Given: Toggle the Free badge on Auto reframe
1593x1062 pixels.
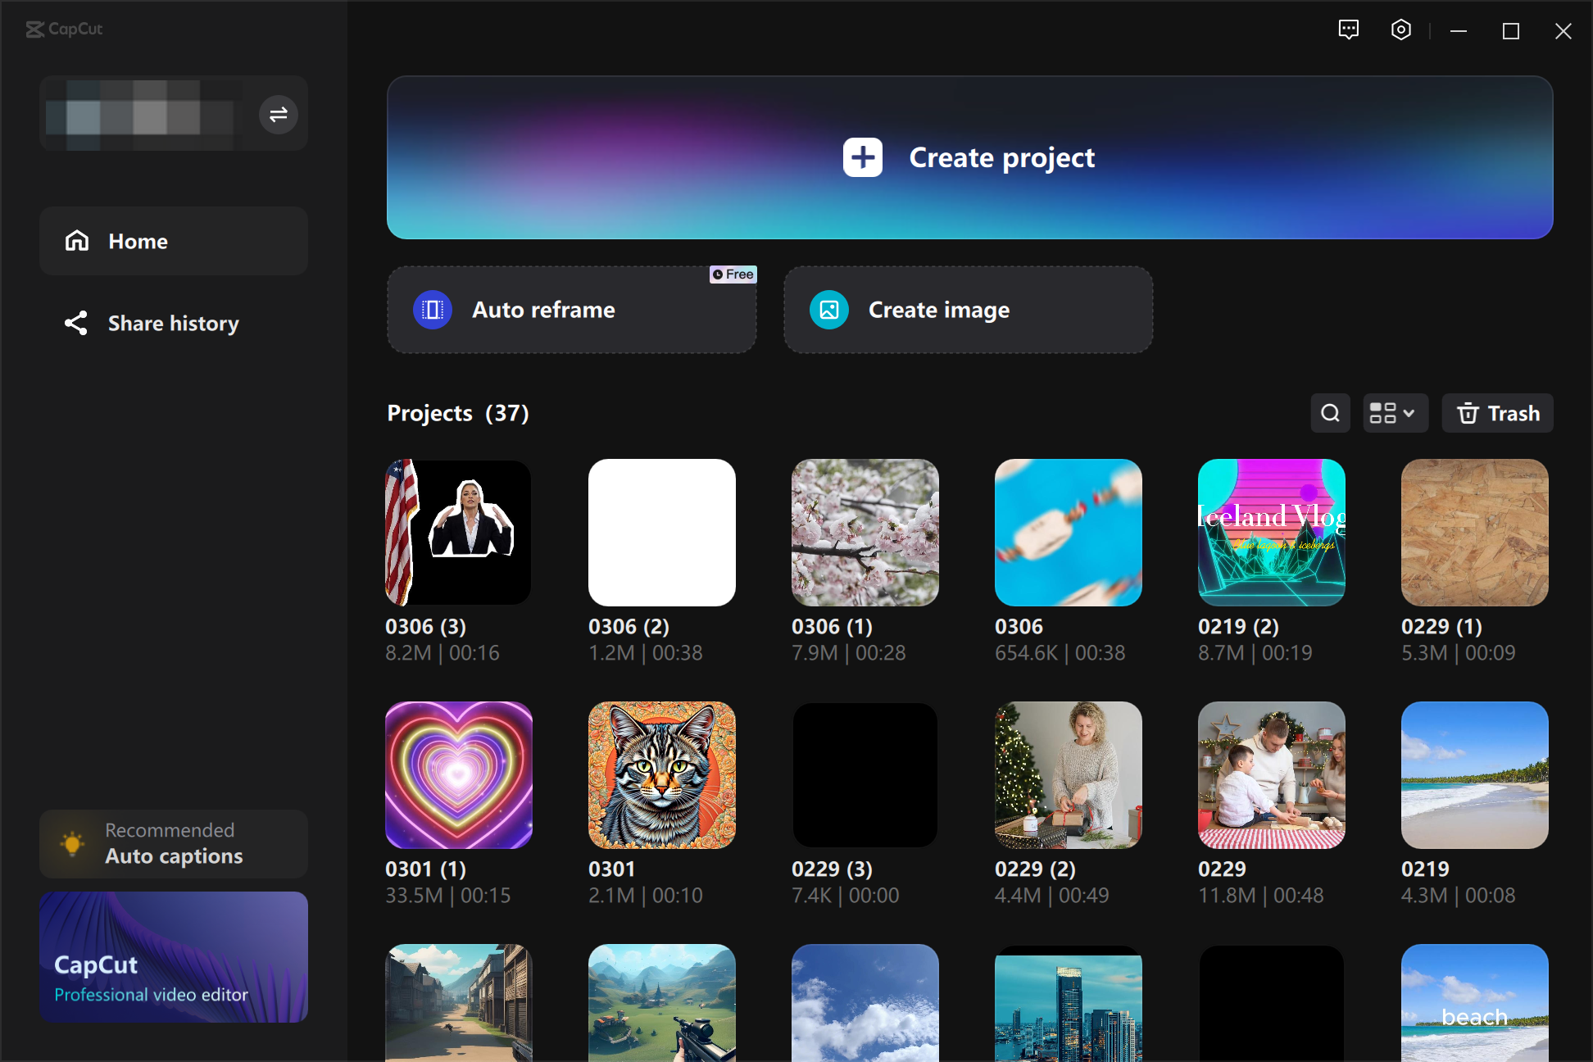Looking at the screenshot, I should coord(733,275).
